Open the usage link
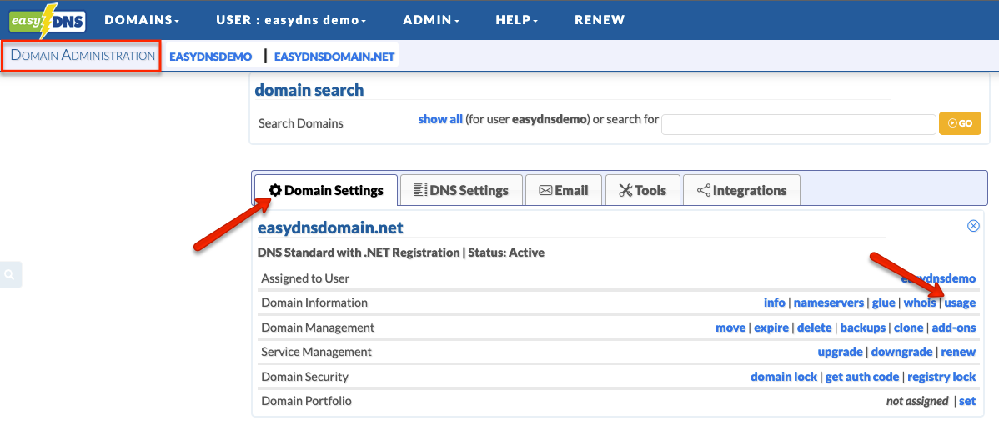 point(960,302)
